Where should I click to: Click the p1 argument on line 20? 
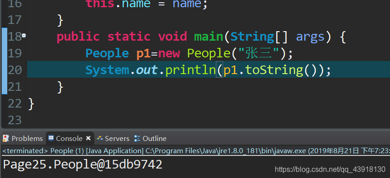(x=230, y=70)
